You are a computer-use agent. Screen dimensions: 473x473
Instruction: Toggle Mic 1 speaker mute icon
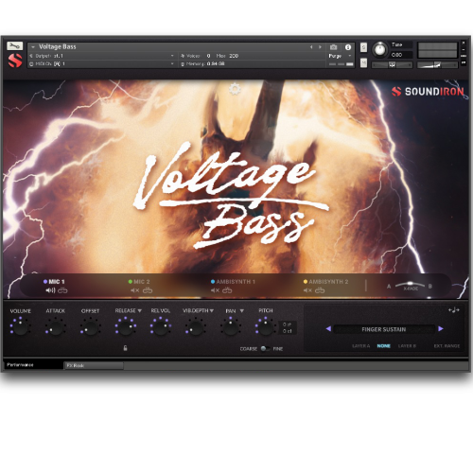click(50, 290)
